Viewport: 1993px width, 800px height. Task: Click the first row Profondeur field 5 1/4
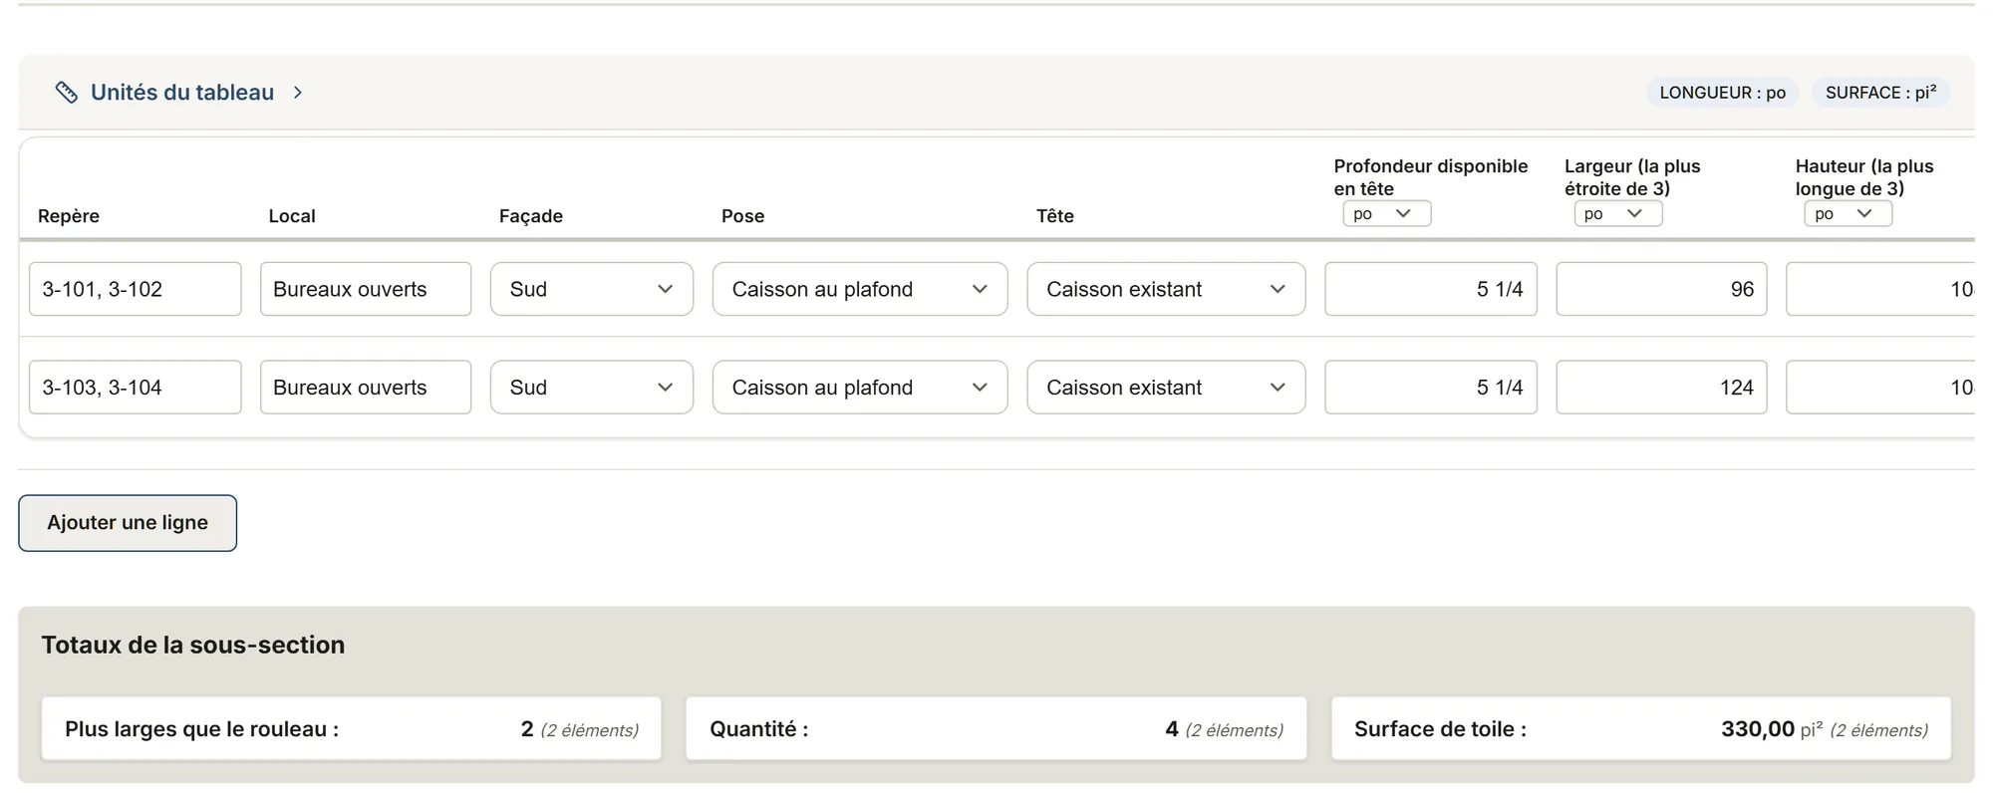point(1431,289)
